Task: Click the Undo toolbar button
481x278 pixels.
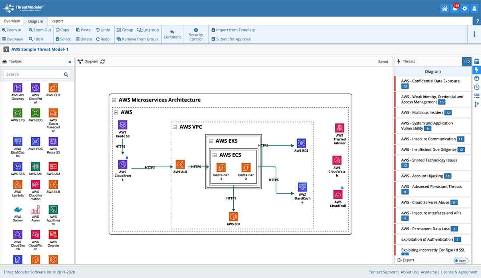Action: click(x=103, y=30)
